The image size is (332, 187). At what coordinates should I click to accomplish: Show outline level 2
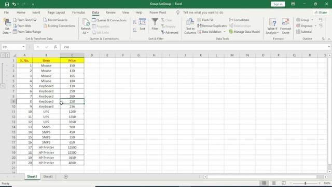click(7, 56)
